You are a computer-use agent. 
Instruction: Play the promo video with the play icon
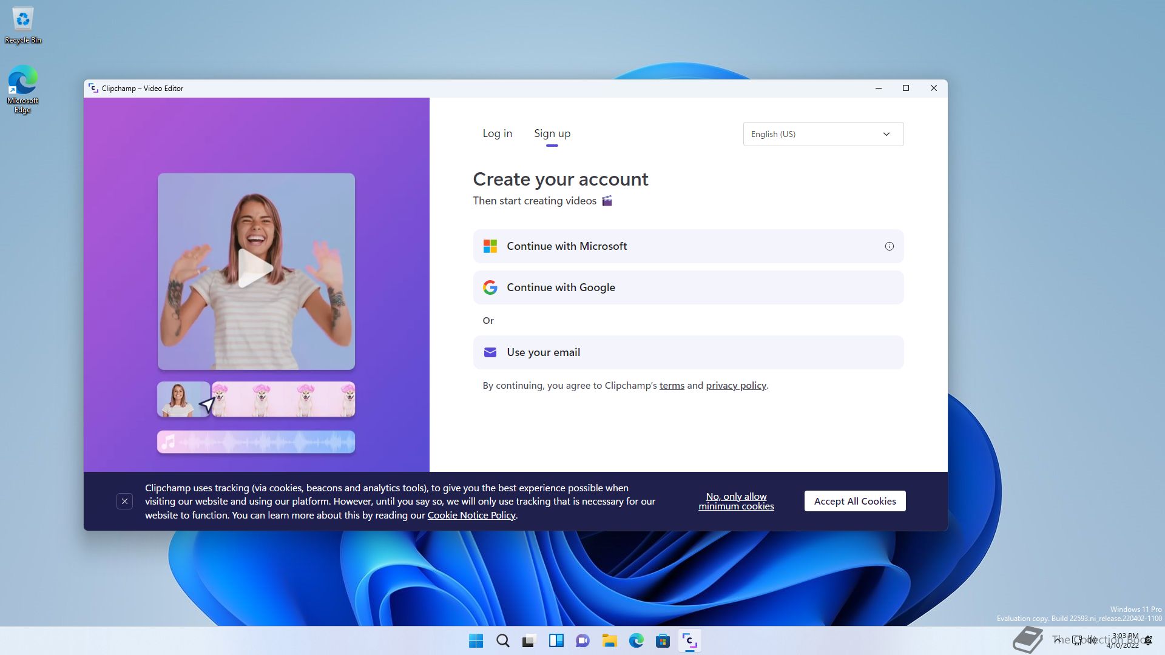255,268
